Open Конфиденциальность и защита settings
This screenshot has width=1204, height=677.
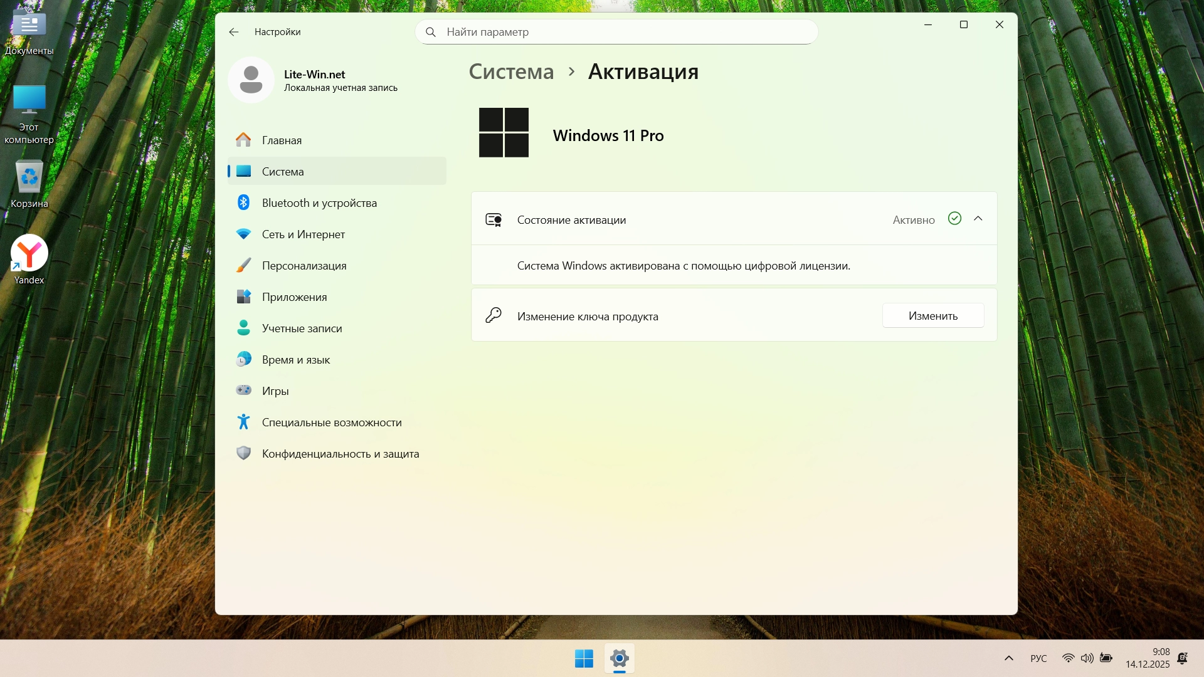[340, 454]
